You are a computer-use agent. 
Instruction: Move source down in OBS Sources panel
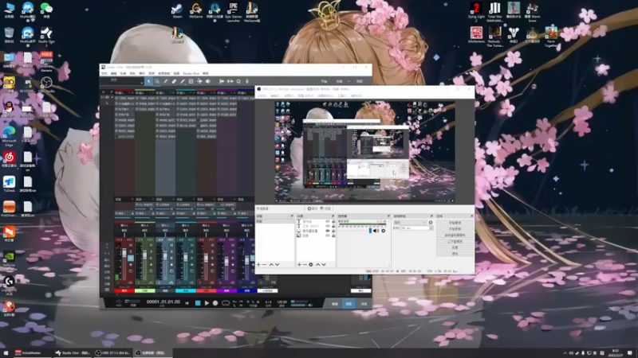point(324,265)
